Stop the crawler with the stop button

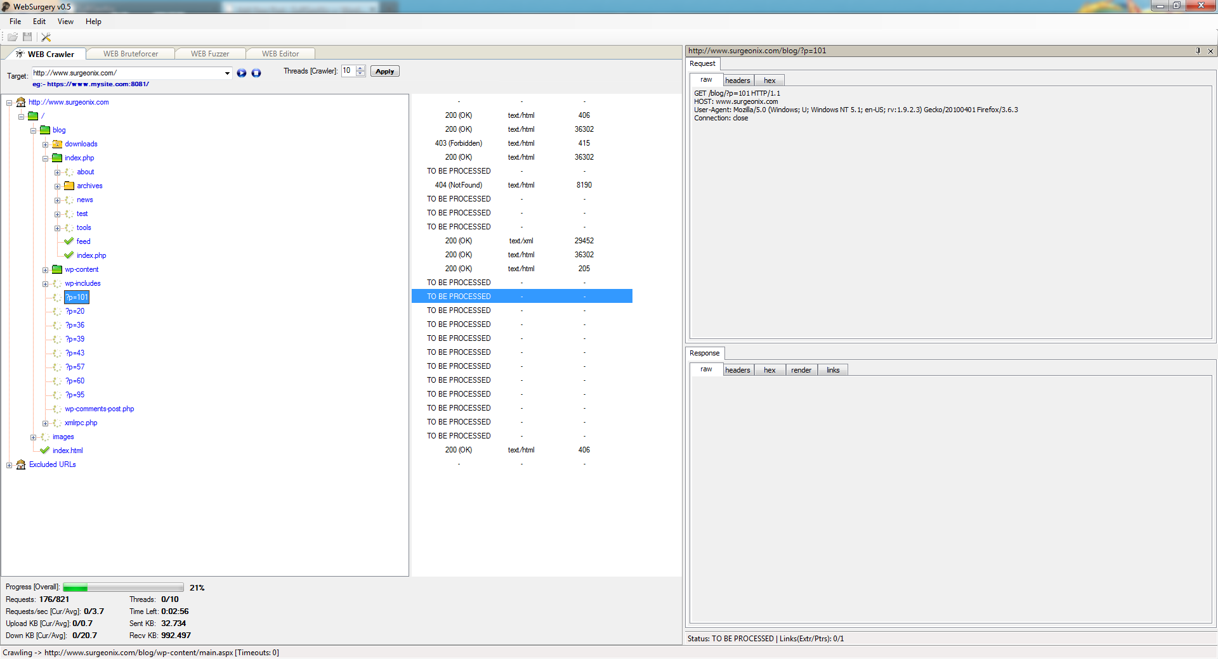pyautogui.click(x=256, y=73)
